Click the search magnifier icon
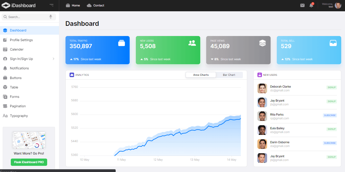The image size is (345, 172). click(5, 17)
